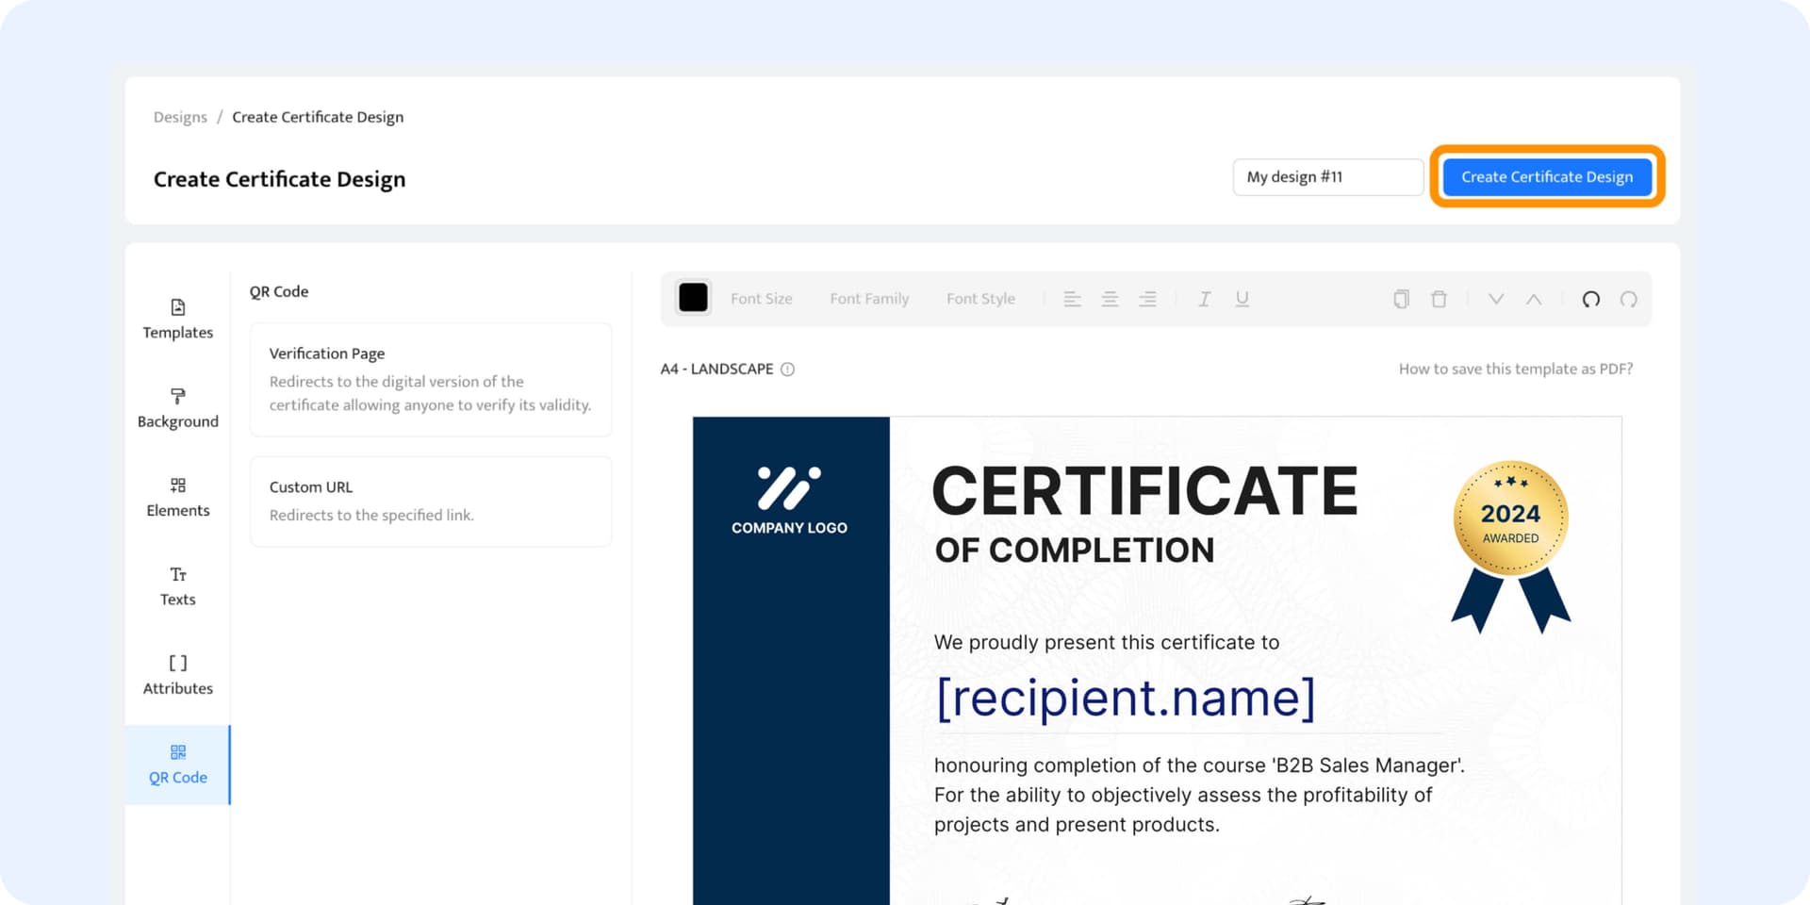Screen dimensions: 1810x905
Task: Click the align right icon
Action: [1147, 299]
